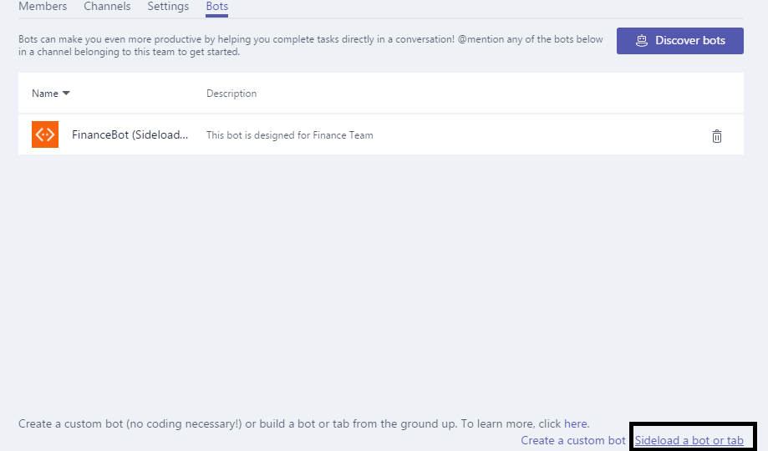768x451 pixels.
Task: Click the Discover bots button
Action: (x=680, y=41)
